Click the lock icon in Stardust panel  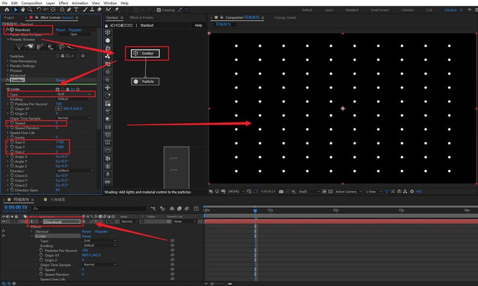(x=107, y=25)
